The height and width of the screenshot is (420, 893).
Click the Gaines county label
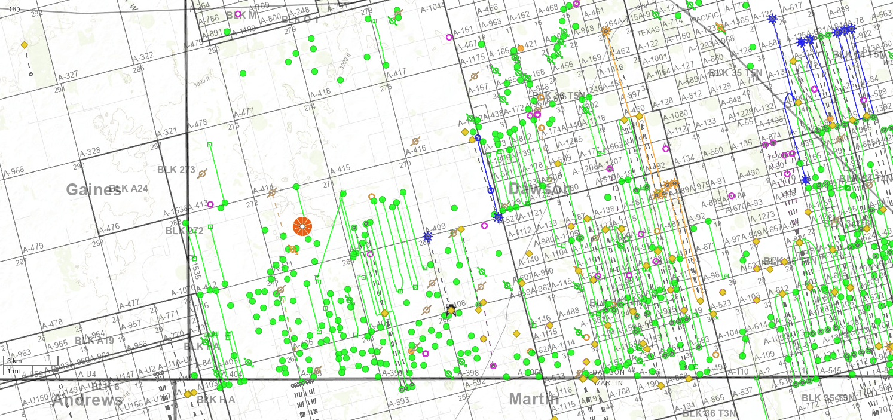[x=94, y=190]
